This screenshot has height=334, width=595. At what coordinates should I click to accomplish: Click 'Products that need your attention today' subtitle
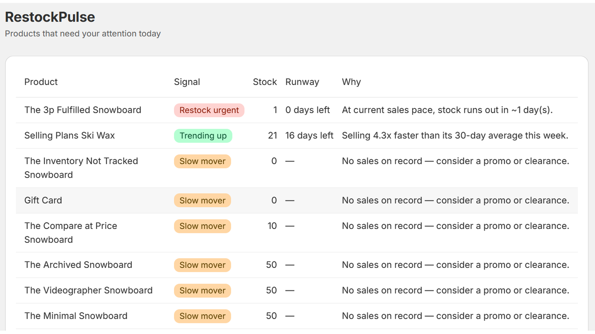pyautogui.click(x=83, y=34)
